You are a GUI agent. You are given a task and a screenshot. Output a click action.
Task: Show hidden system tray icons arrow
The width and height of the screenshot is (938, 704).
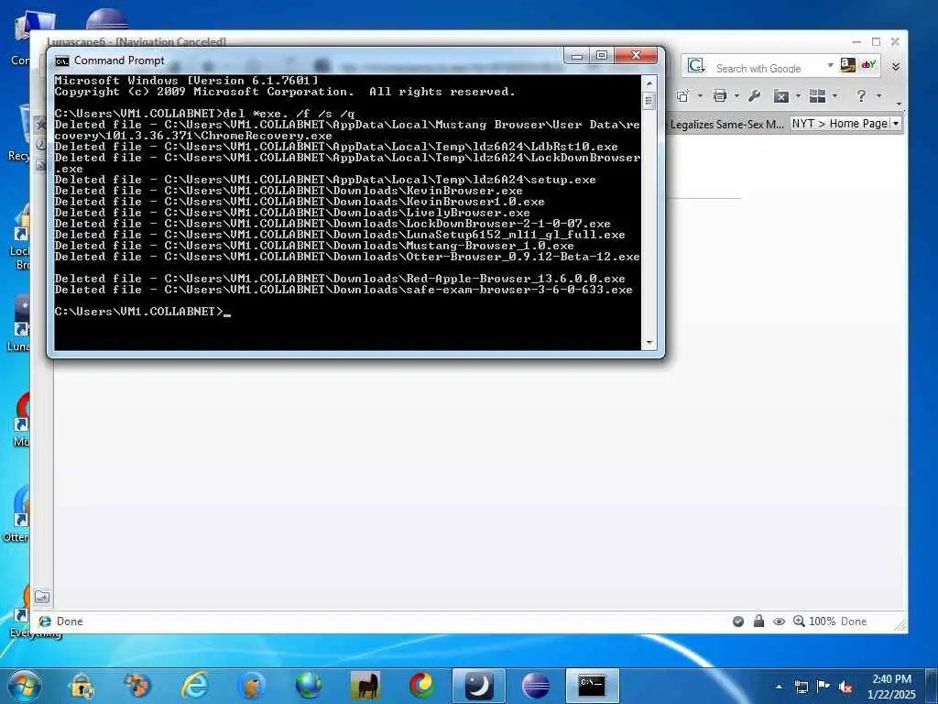pos(779,687)
